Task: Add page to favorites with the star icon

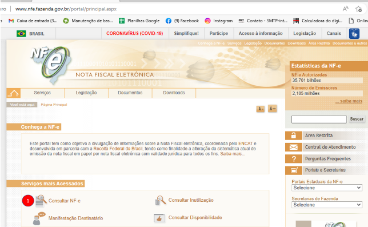Action: [358, 9]
